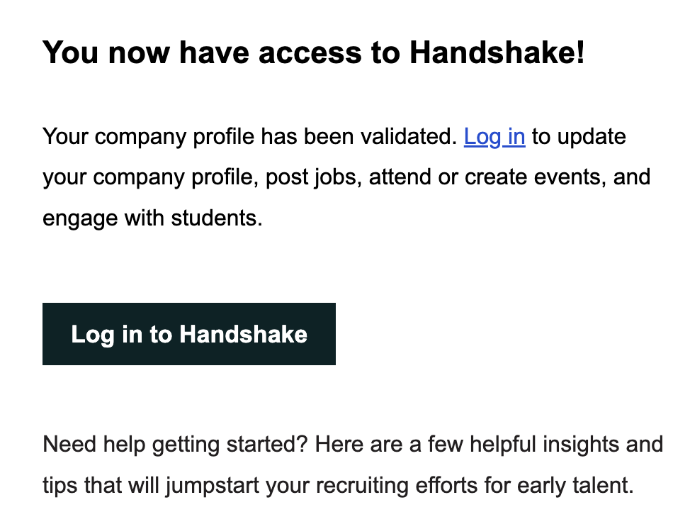Click the text "engage with students."
Viewport: 690px width, 512px height.
(x=152, y=218)
